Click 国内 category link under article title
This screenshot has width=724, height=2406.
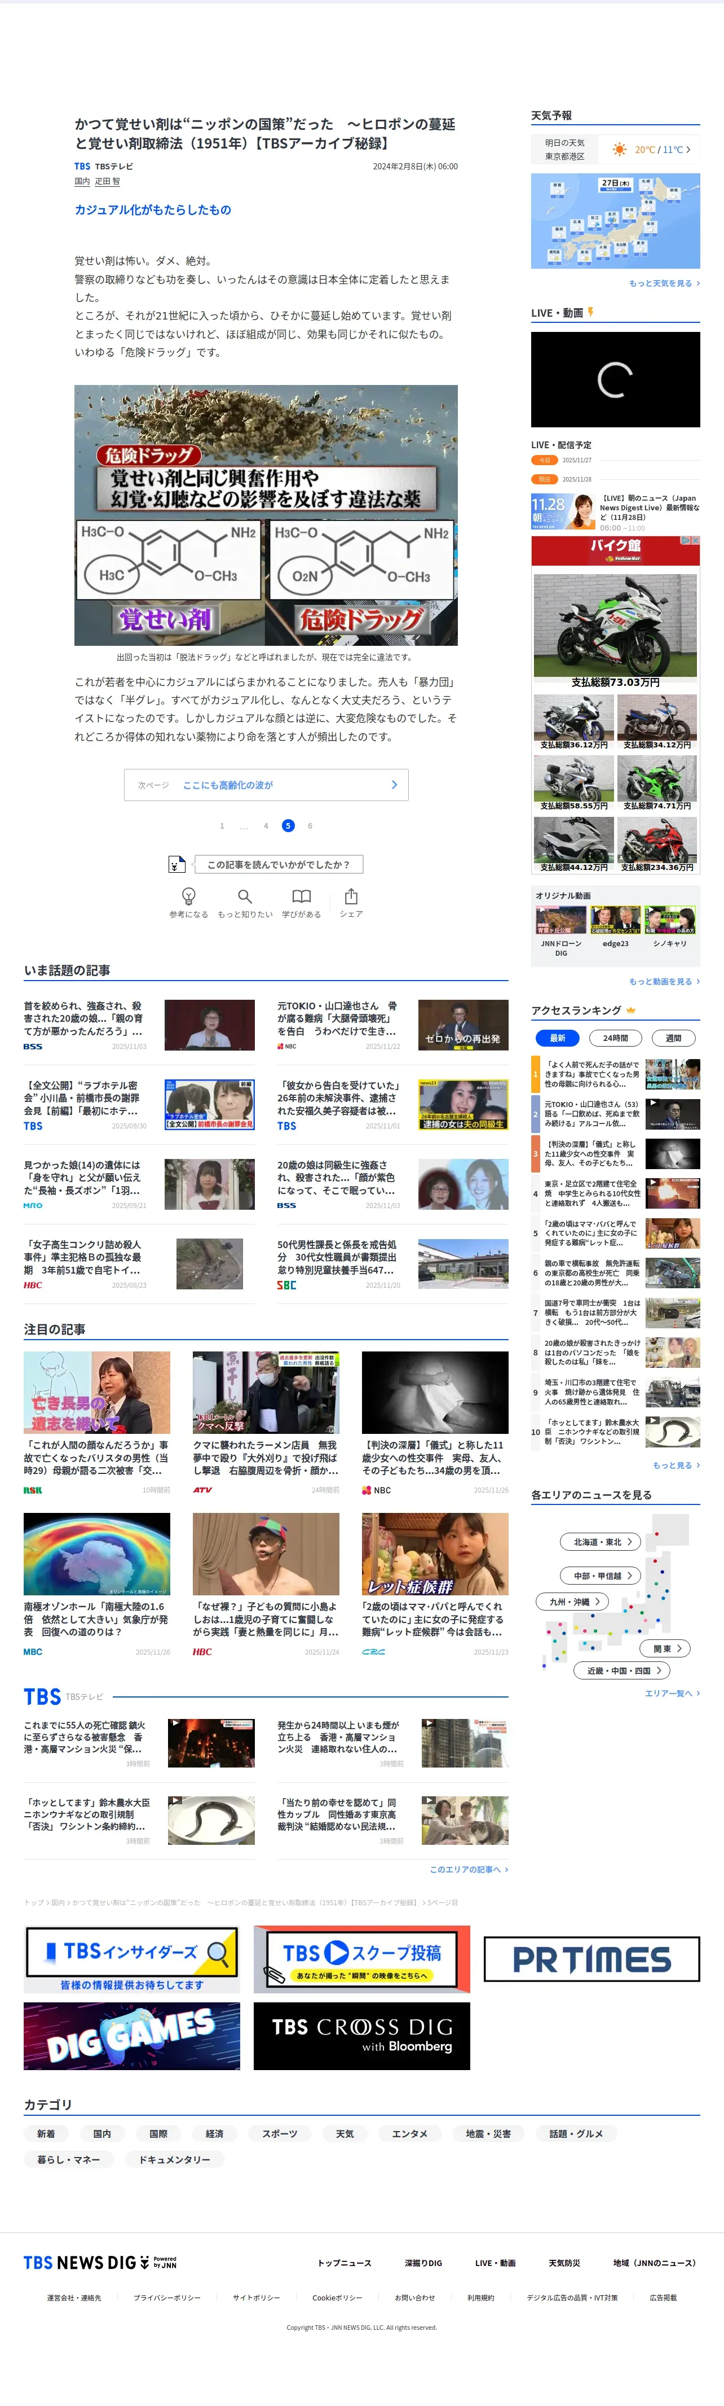click(82, 181)
